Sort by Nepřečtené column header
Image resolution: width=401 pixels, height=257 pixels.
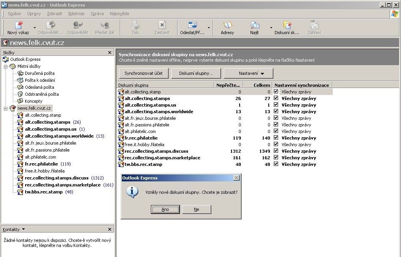[228, 85]
